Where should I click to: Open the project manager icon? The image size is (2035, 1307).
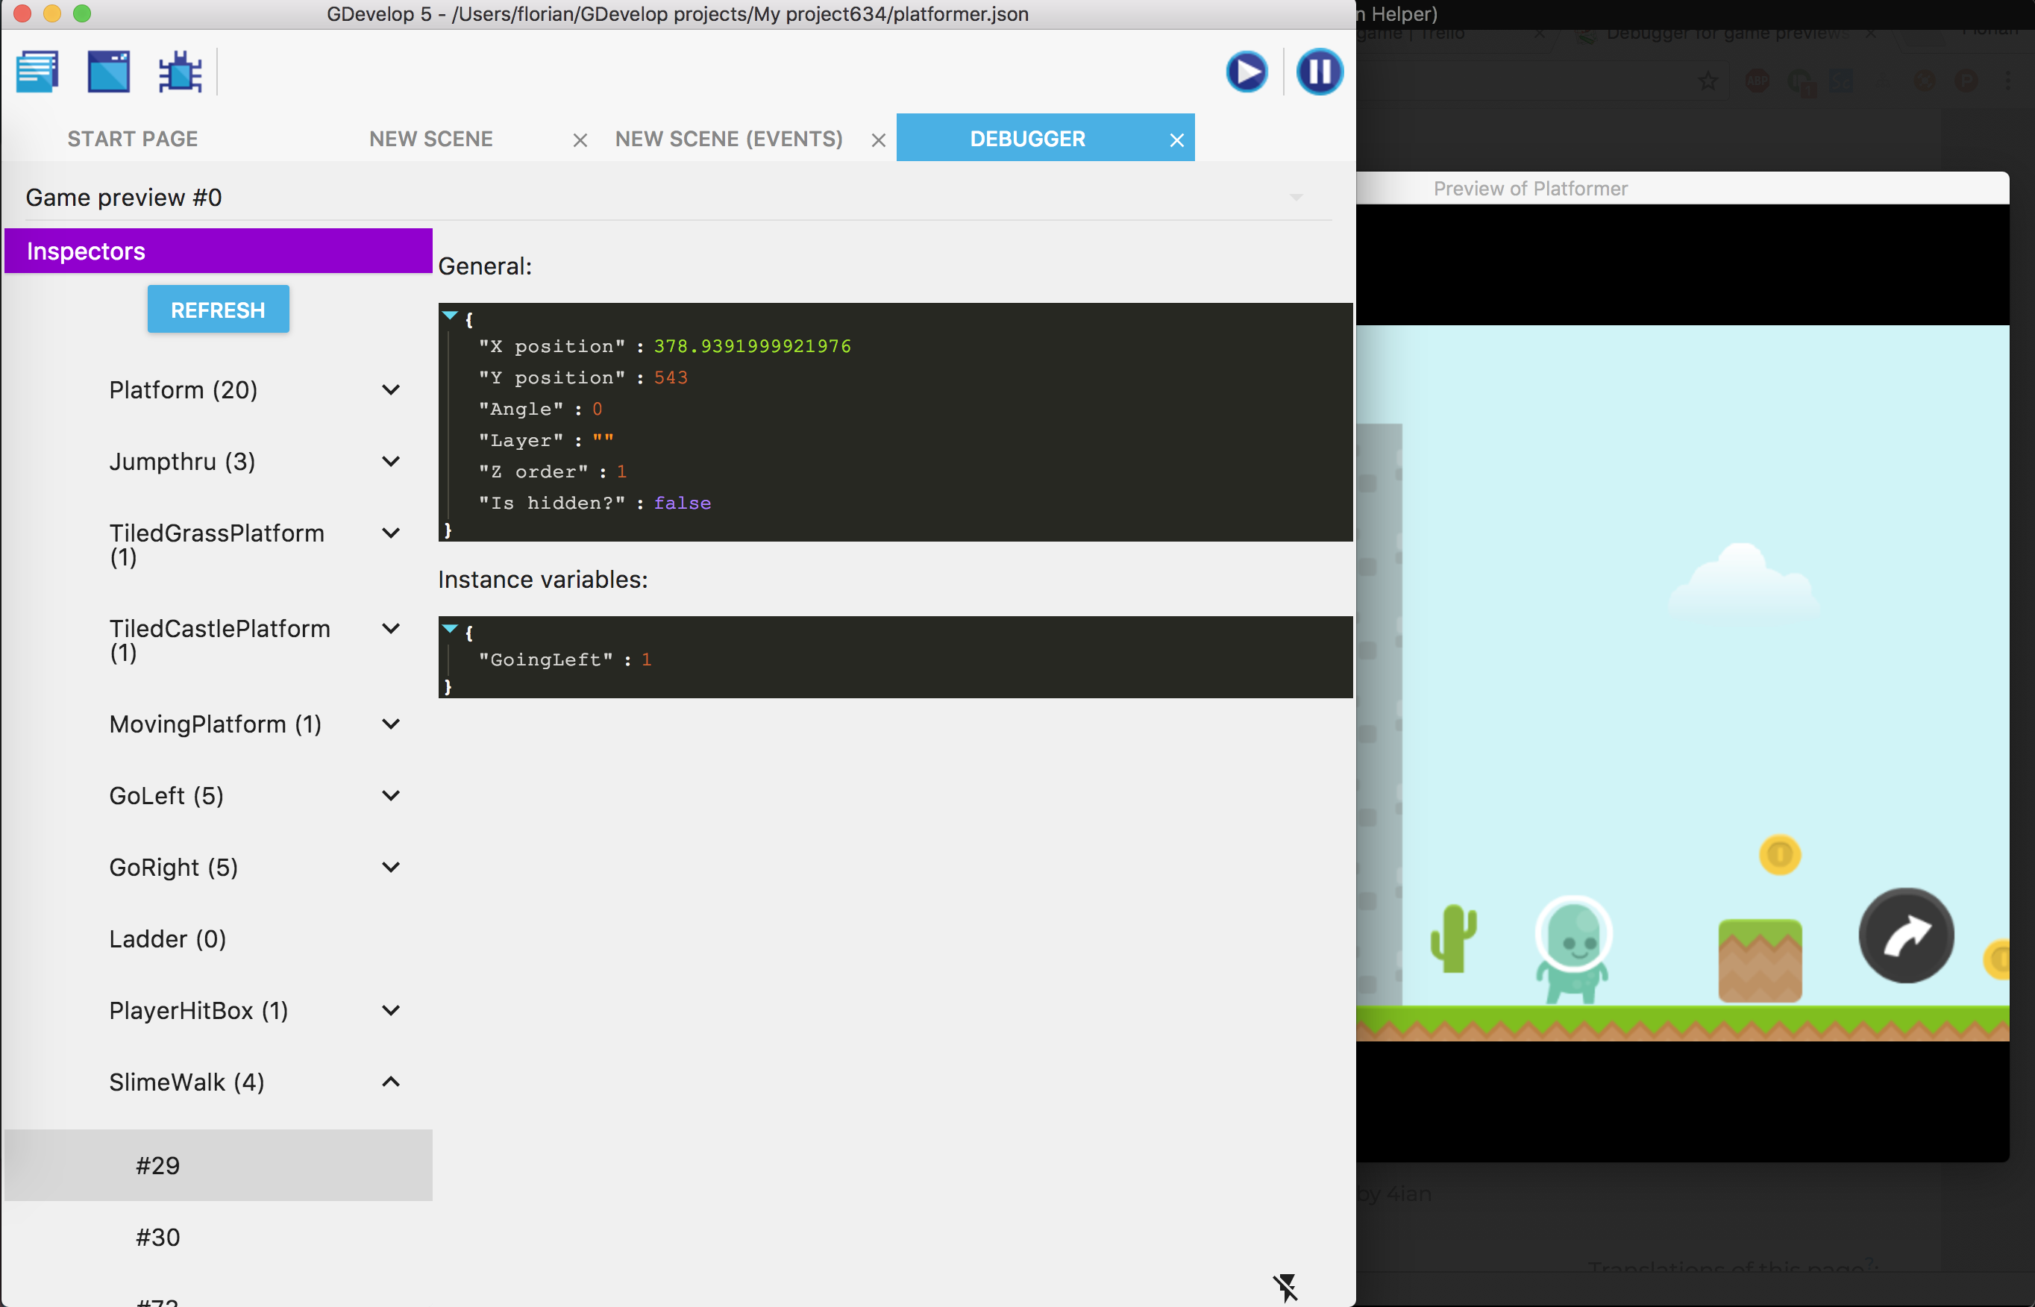37,72
